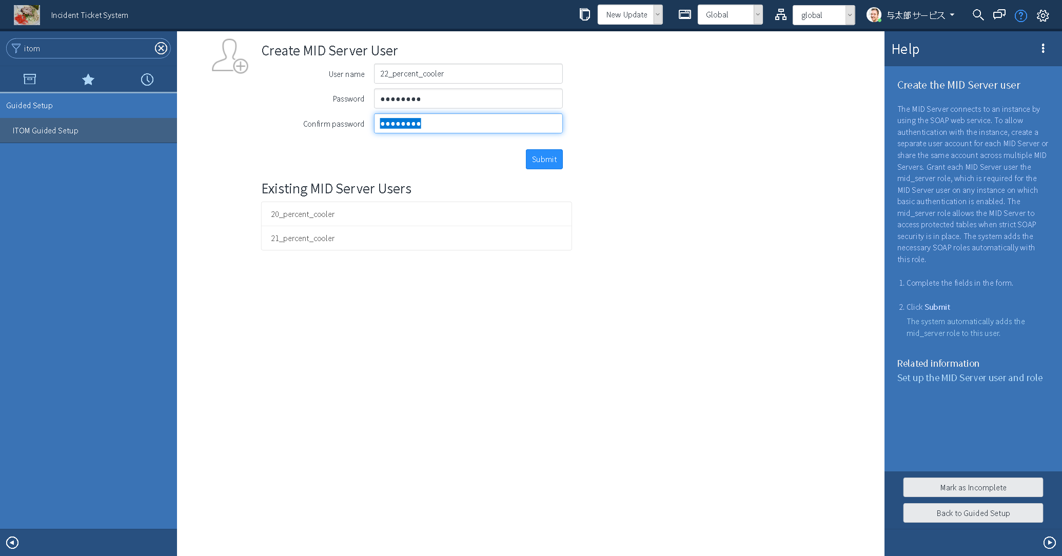The height and width of the screenshot is (556, 1062).
Task: Click the domain scope hierarchy icon
Action: (x=780, y=15)
